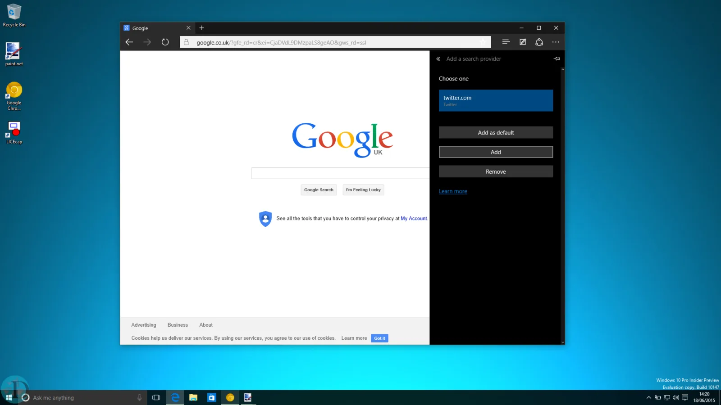Click the Edge icon in the taskbar
Viewport: 721px width, 405px height.
coord(175,397)
